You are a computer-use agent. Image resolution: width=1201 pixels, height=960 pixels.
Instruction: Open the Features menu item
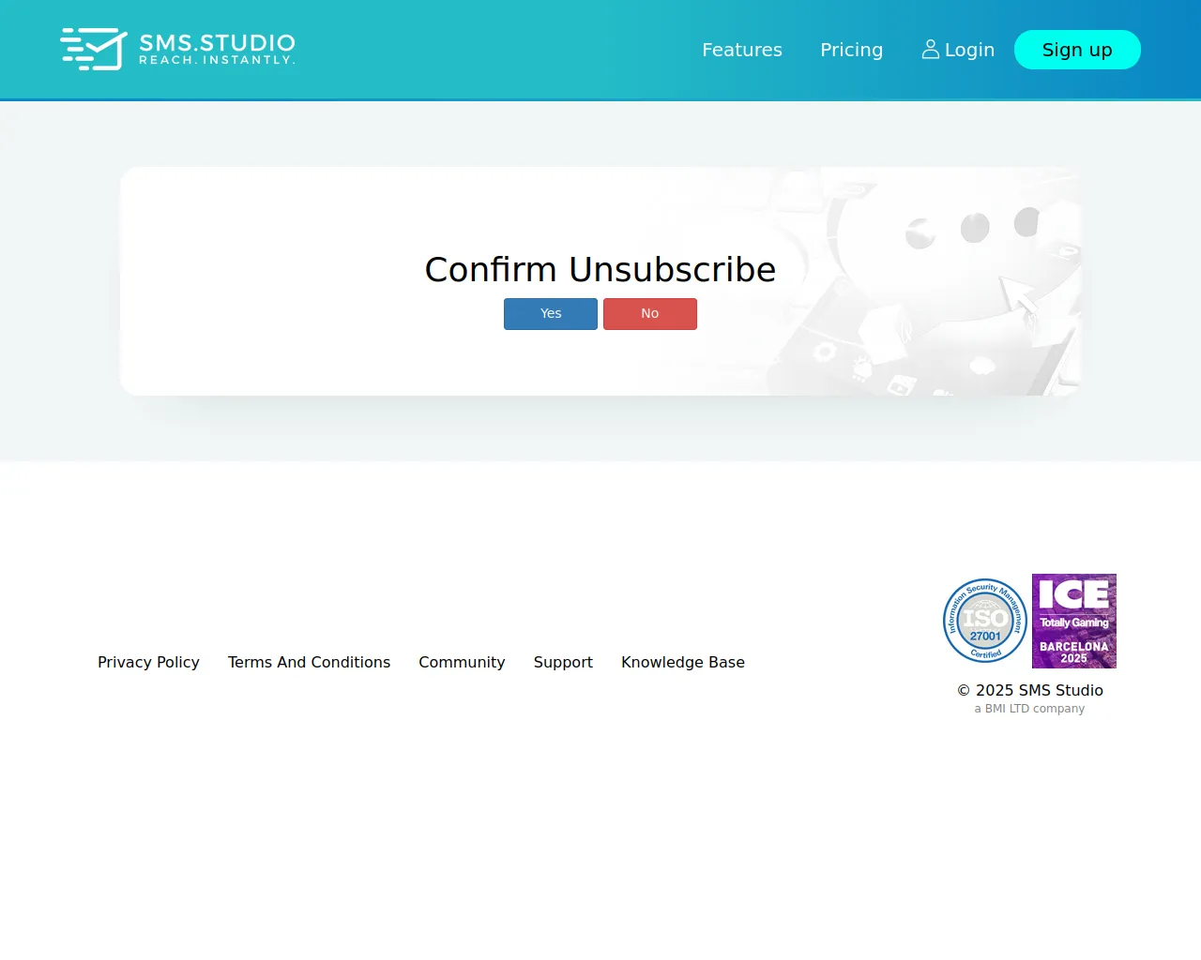click(741, 50)
